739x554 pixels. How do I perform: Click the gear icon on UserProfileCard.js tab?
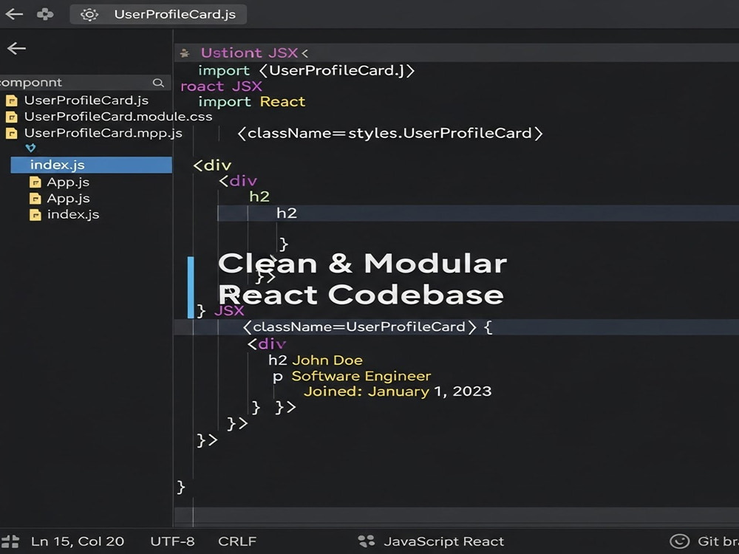(89, 15)
